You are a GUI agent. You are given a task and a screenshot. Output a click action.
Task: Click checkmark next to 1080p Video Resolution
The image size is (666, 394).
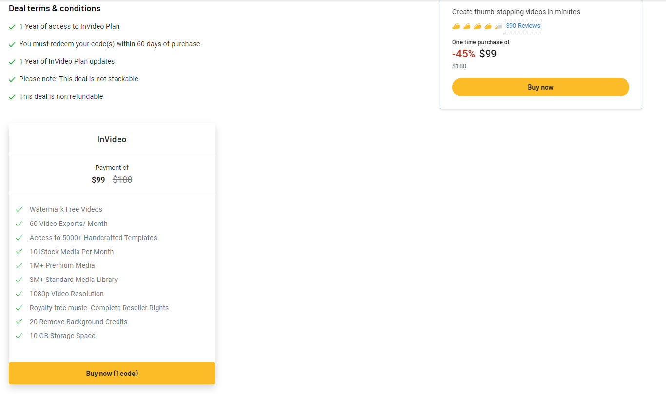click(x=19, y=294)
